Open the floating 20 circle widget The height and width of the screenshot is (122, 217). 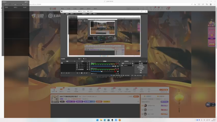click(x=208, y=105)
